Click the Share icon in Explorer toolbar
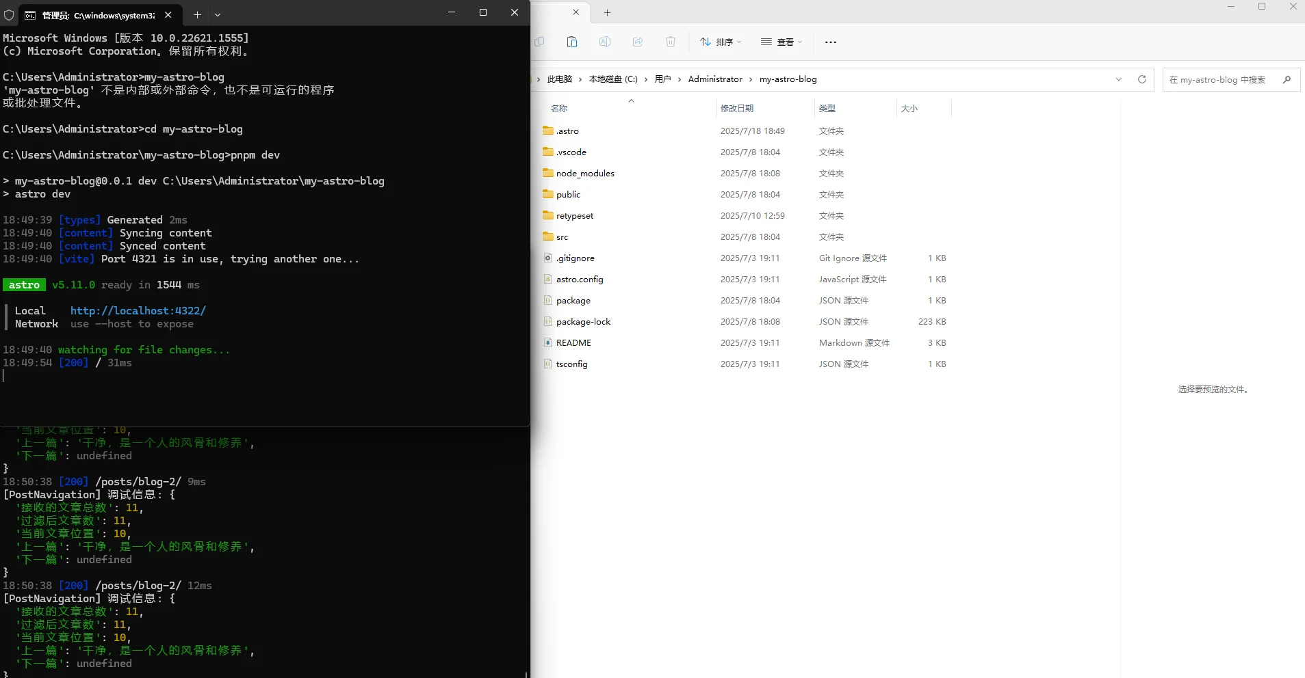Image resolution: width=1305 pixels, height=678 pixels. [x=638, y=42]
